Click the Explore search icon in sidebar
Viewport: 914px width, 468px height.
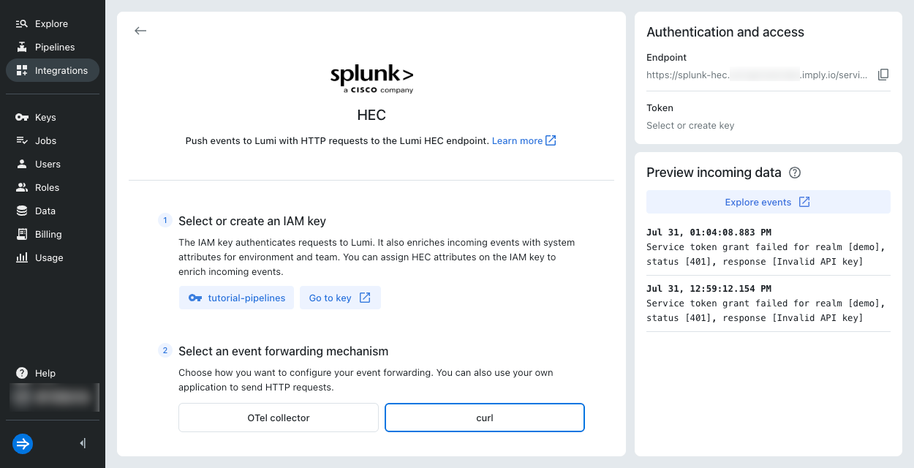click(22, 24)
